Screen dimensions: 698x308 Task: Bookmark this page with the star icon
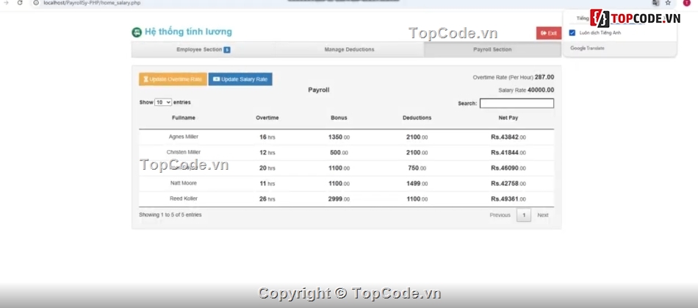point(668,3)
